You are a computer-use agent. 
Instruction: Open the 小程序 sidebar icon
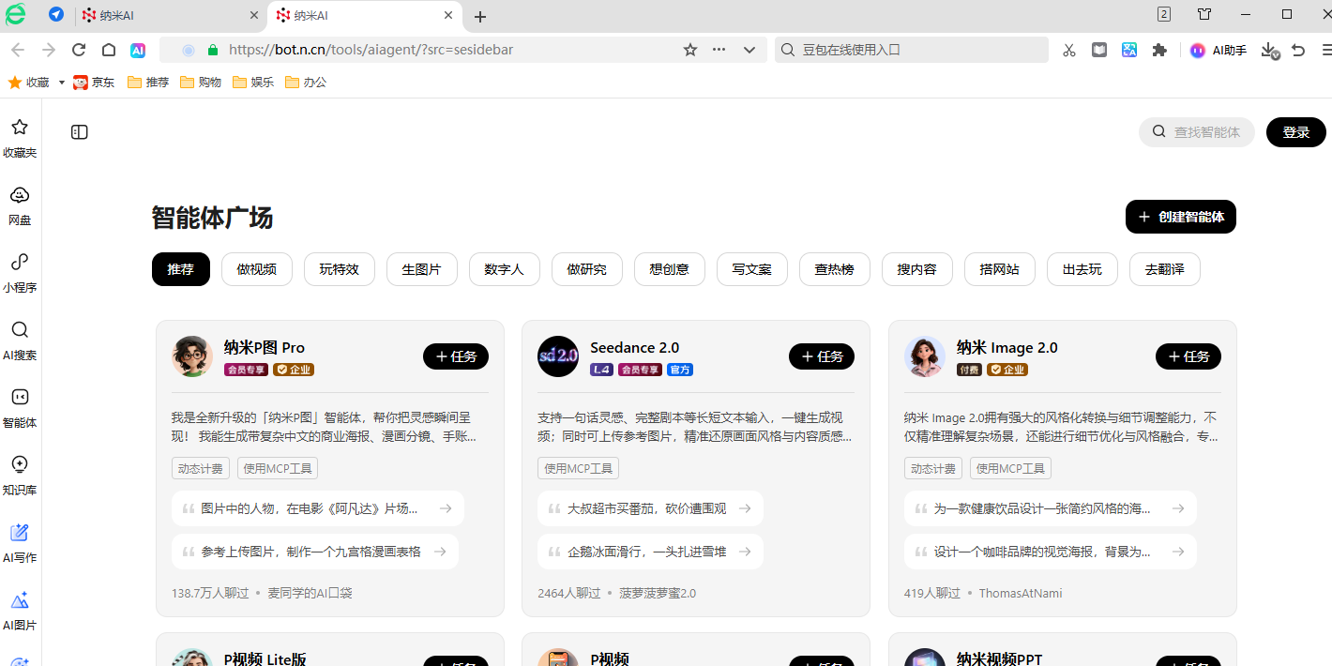coord(20,263)
